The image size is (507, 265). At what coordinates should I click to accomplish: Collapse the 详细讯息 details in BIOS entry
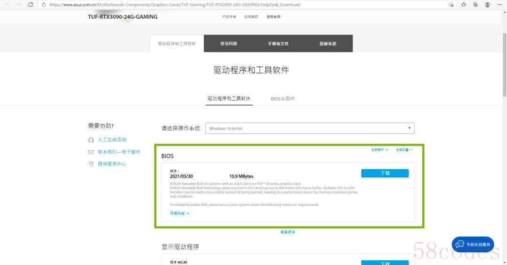click(x=180, y=213)
